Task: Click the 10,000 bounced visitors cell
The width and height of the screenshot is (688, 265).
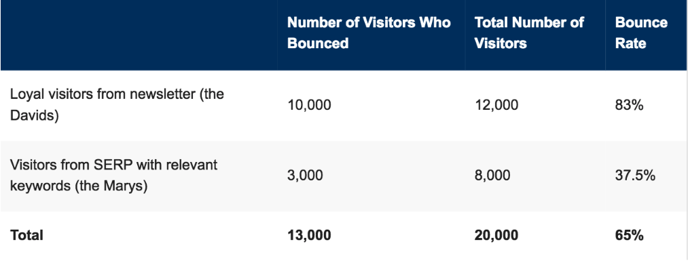Action: click(x=309, y=106)
